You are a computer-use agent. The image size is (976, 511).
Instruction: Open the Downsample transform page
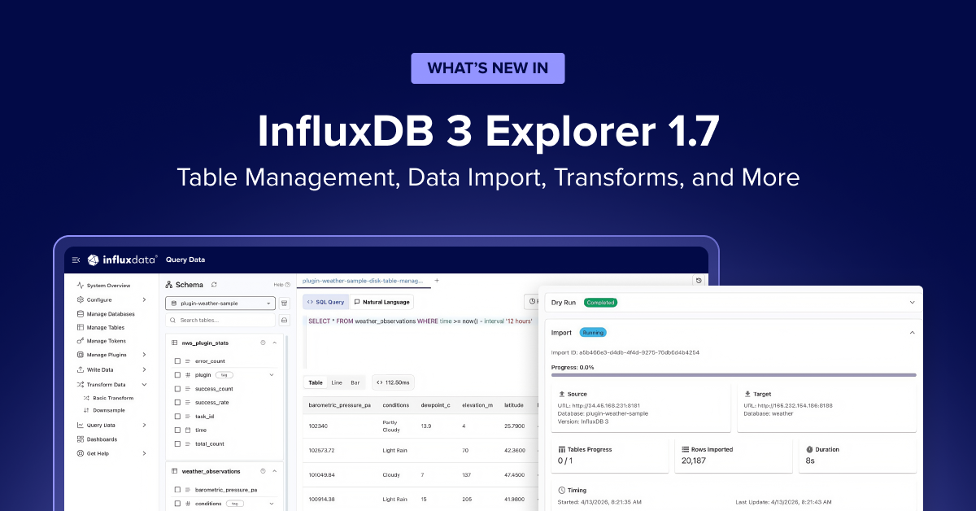(x=103, y=410)
